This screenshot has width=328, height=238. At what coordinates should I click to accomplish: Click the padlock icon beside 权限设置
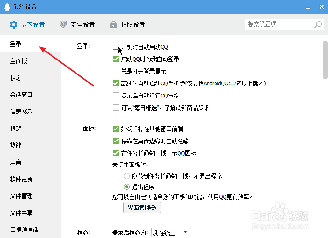click(x=113, y=24)
